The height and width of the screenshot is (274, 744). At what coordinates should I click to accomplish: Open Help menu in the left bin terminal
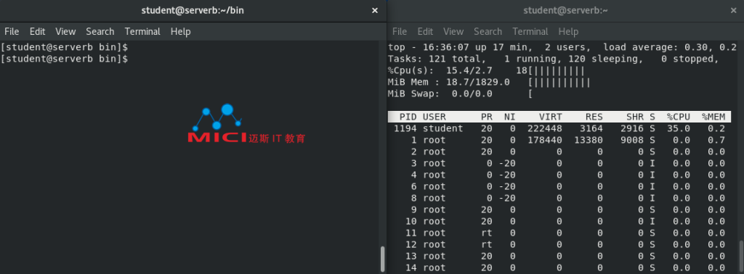(180, 32)
